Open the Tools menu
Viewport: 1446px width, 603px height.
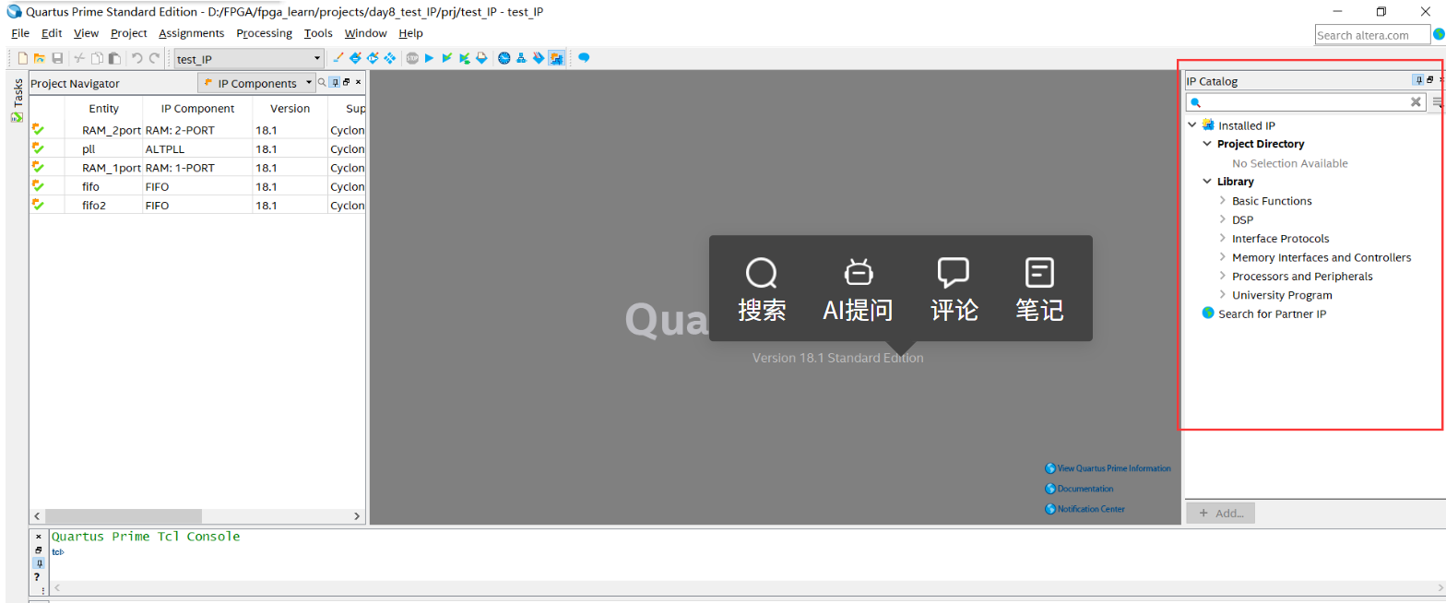click(318, 33)
